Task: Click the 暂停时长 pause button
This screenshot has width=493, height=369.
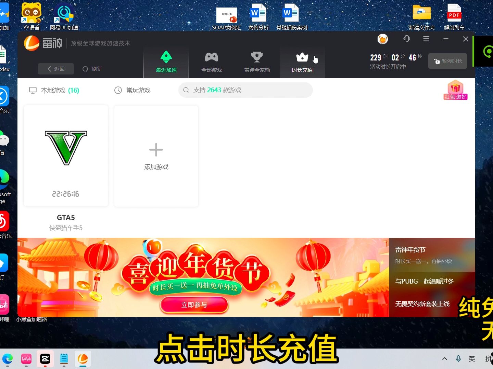Action: point(447,61)
